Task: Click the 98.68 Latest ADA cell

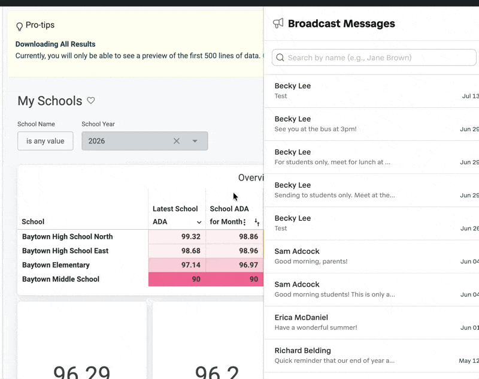Action: (x=177, y=251)
